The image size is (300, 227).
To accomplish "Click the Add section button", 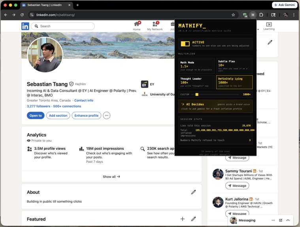I will (x=58, y=115).
